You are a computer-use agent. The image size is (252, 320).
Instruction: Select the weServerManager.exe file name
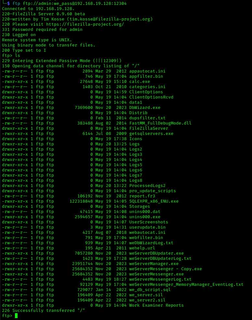154,264
